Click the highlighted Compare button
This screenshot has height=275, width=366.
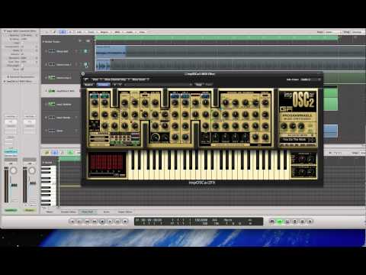103,84
